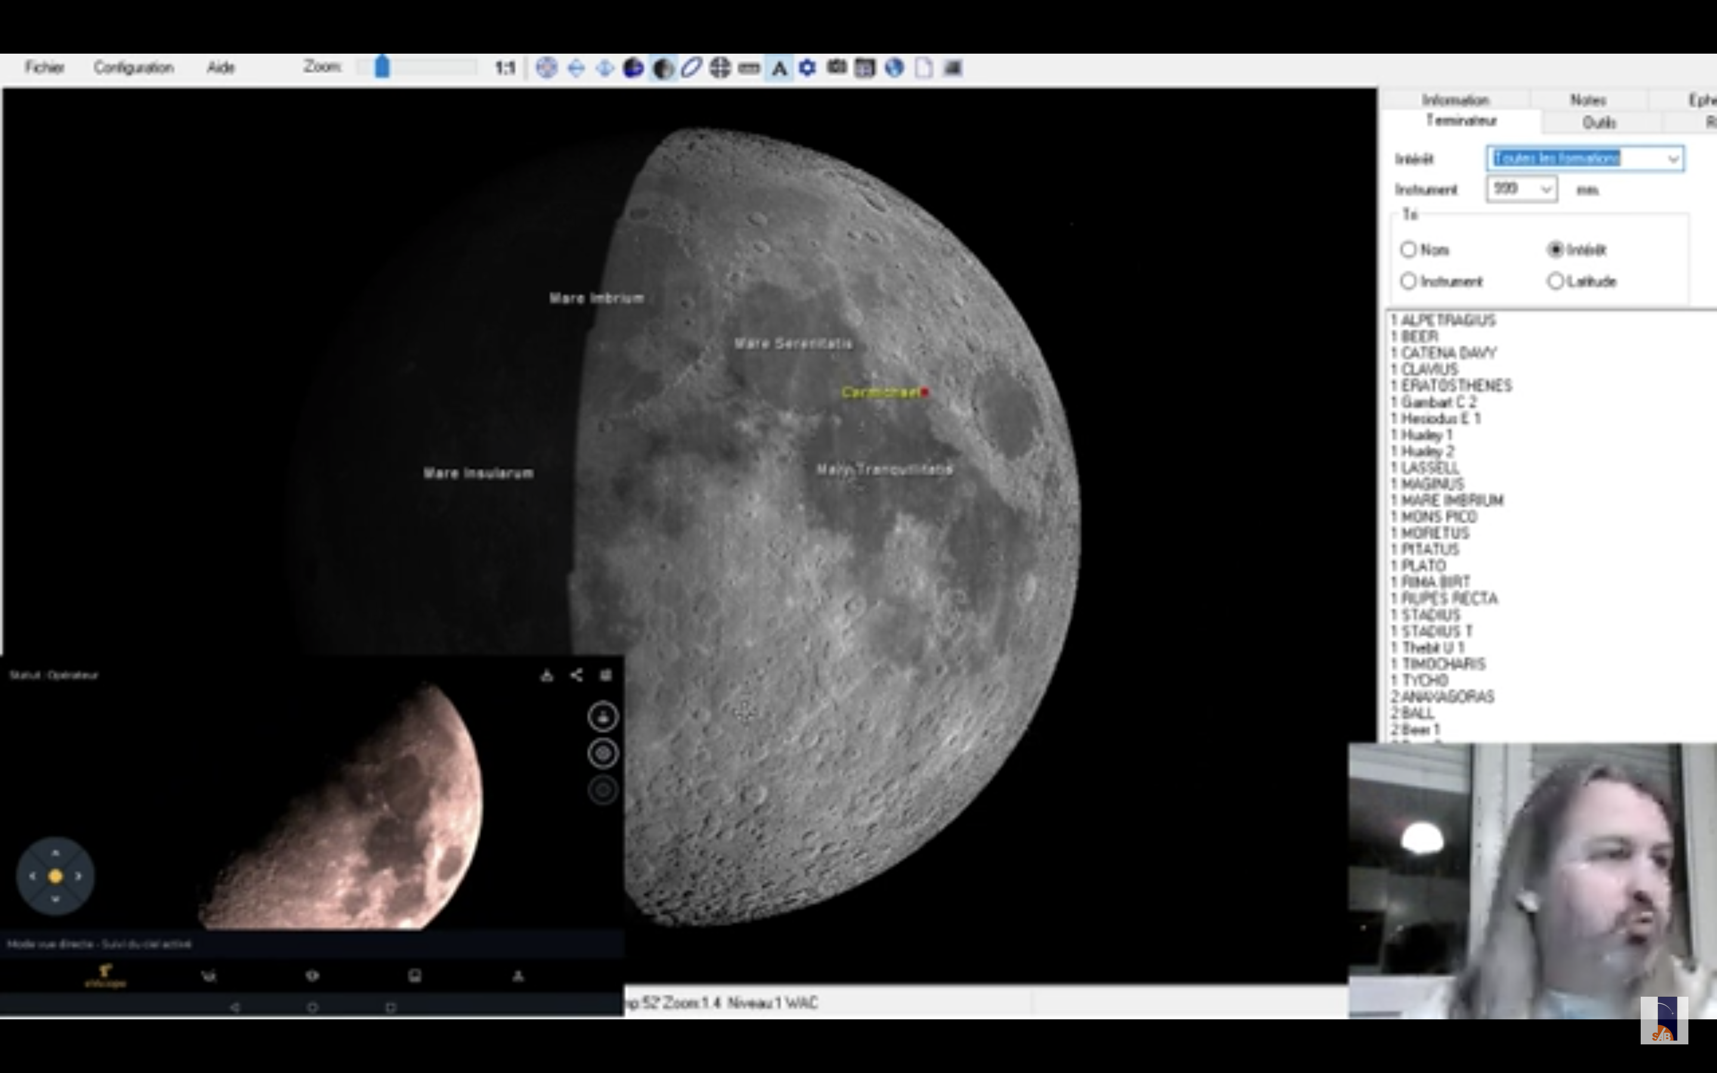1717x1073 pixels.
Task: Click the libration ellipse toolbar icon
Action: tap(691, 68)
